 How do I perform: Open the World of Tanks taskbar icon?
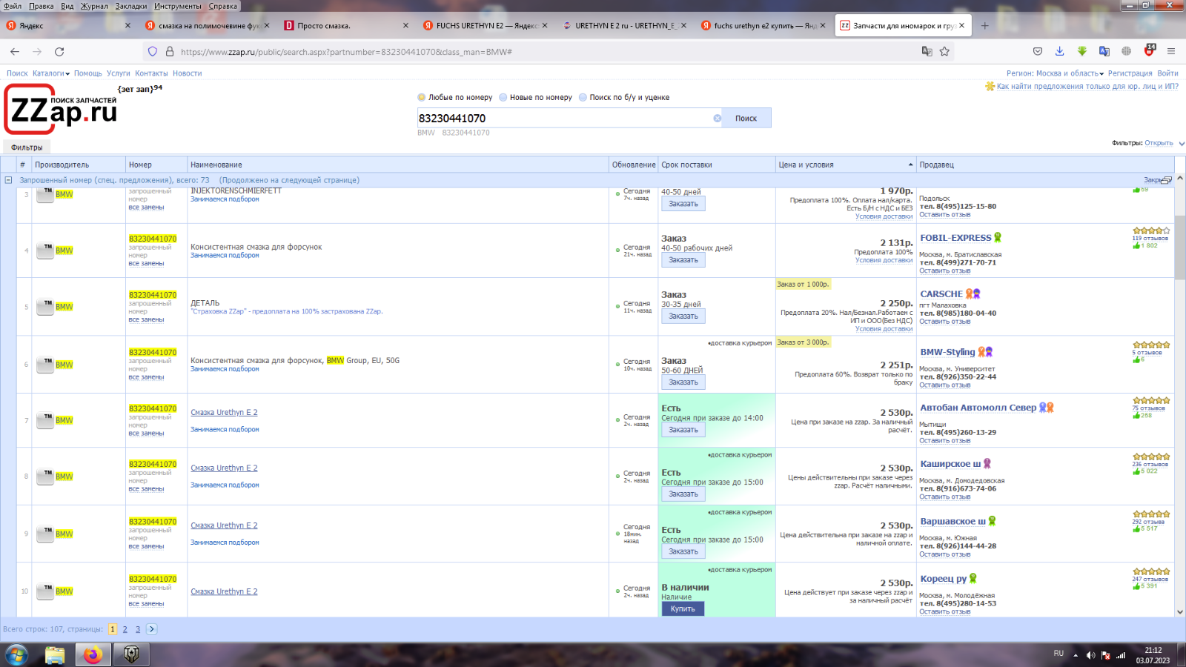[131, 655]
